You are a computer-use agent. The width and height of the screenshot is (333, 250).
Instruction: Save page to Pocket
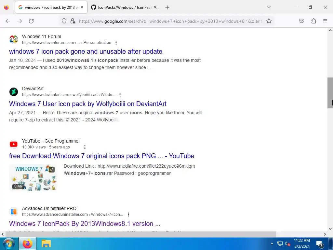301,21
